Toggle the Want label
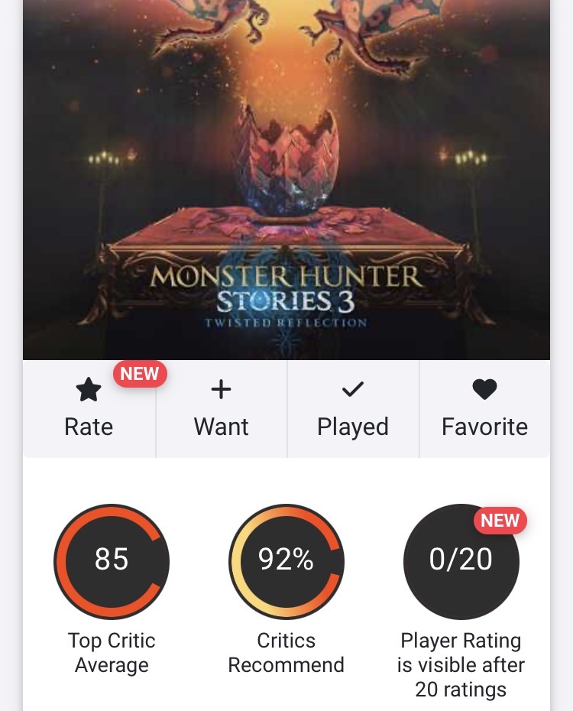The width and height of the screenshot is (573, 711). [x=221, y=427]
